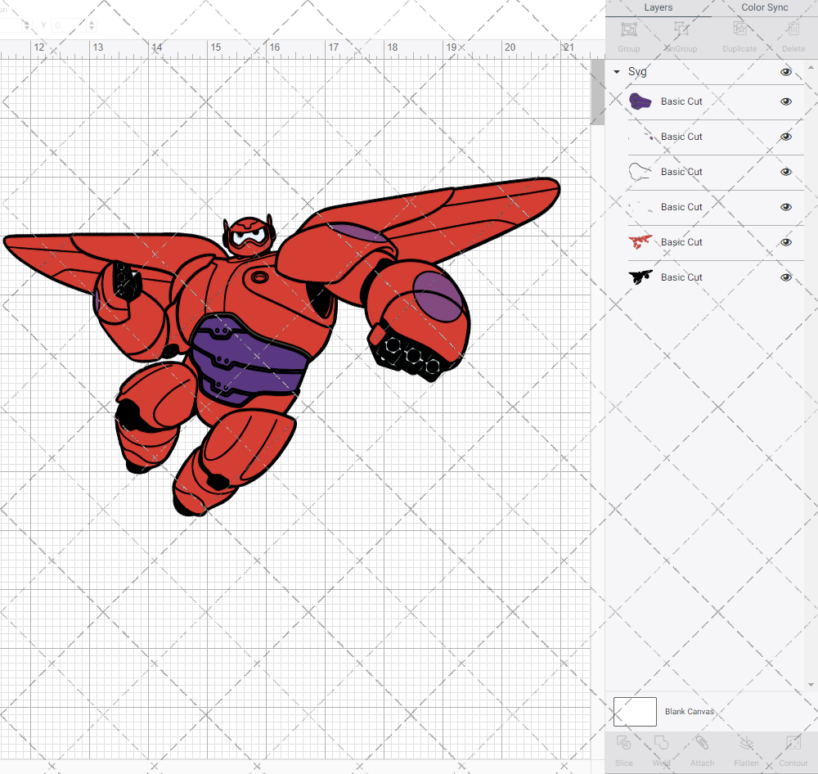Click the Slice tool icon
This screenshot has width=818, height=774.
(623, 742)
